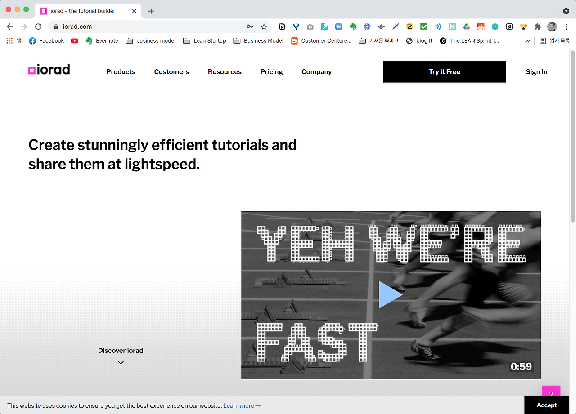Play the 'Yeh We're Fast' video
The image size is (576, 414).
coord(390,295)
